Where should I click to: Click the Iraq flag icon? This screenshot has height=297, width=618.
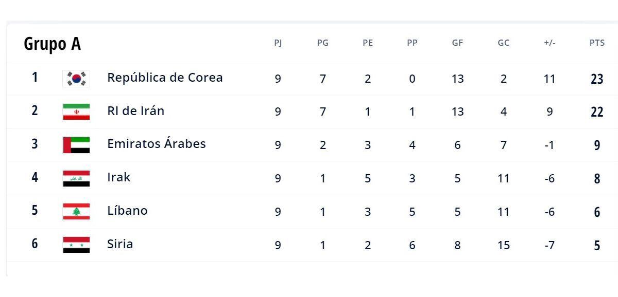pyautogui.click(x=76, y=178)
